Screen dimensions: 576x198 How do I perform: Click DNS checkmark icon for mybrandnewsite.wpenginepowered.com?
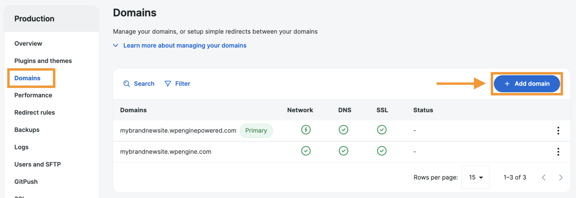tap(343, 130)
